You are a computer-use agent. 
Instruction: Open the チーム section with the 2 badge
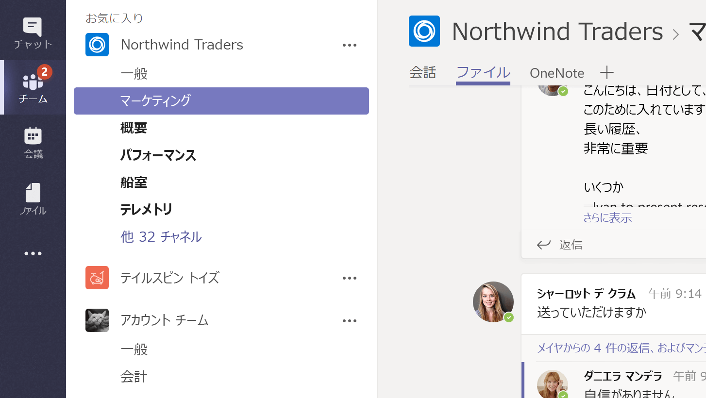(33, 87)
